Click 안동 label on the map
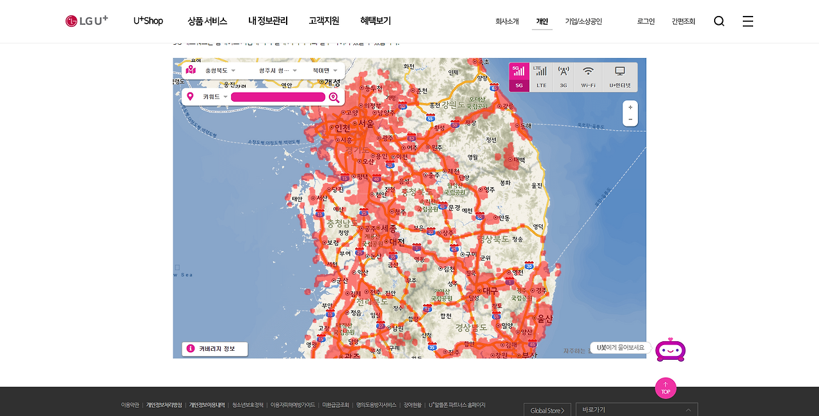 [504, 217]
